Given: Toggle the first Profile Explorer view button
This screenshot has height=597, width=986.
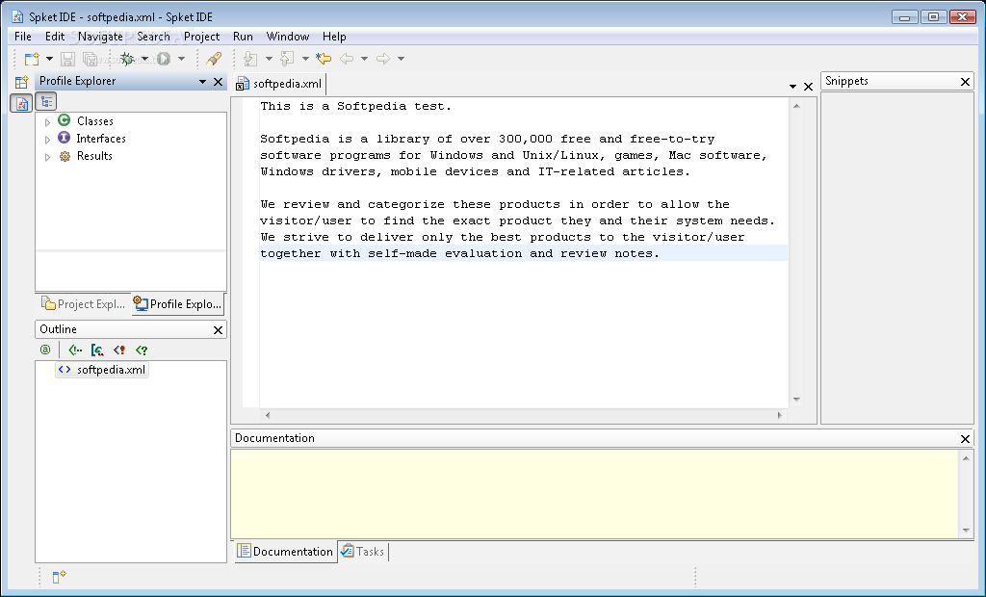Looking at the screenshot, I should (21, 102).
